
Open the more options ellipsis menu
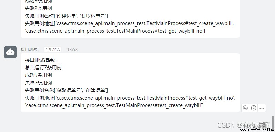262,108
